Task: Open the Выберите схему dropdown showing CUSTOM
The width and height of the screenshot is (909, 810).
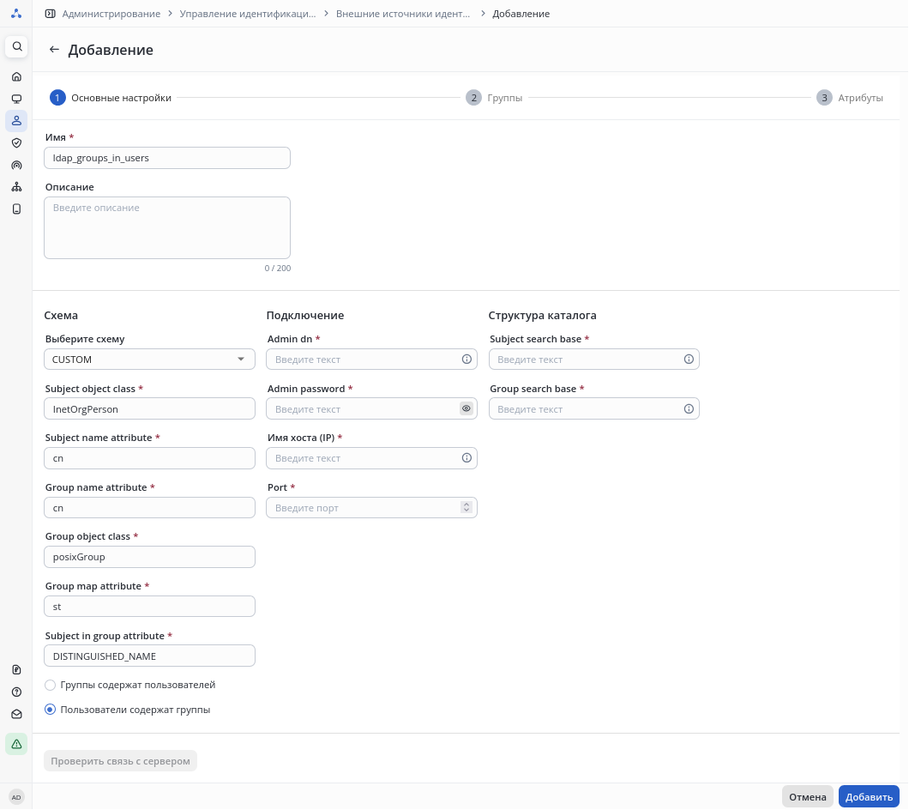Action: click(x=149, y=360)
